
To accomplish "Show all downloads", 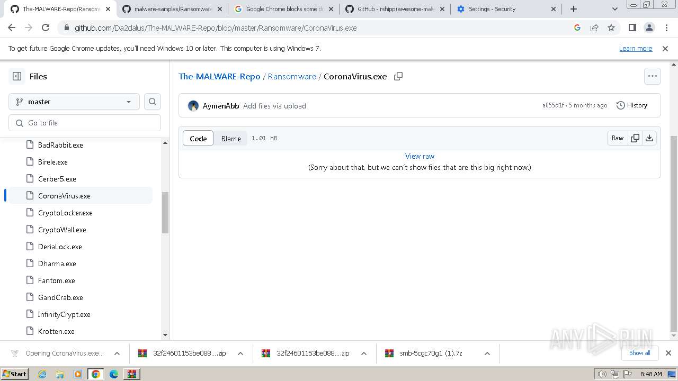I will pos(639,353).
